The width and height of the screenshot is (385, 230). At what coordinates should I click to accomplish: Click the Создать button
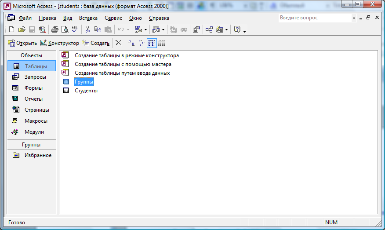click(x=96, y=43)
